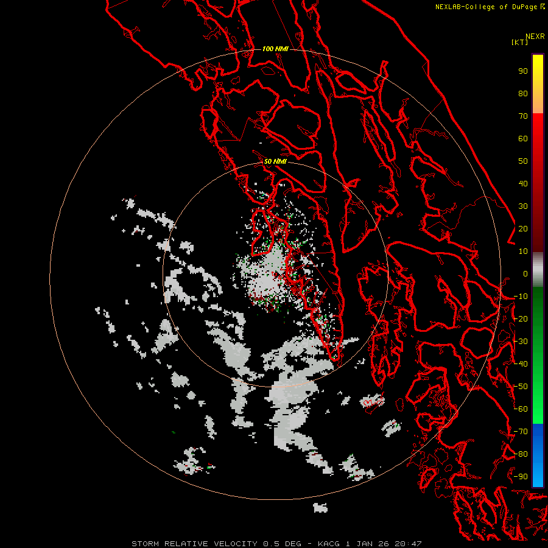Click the -20 value on velocity scale
Screen dimensions: 548x548
click(x=521, y=319)
